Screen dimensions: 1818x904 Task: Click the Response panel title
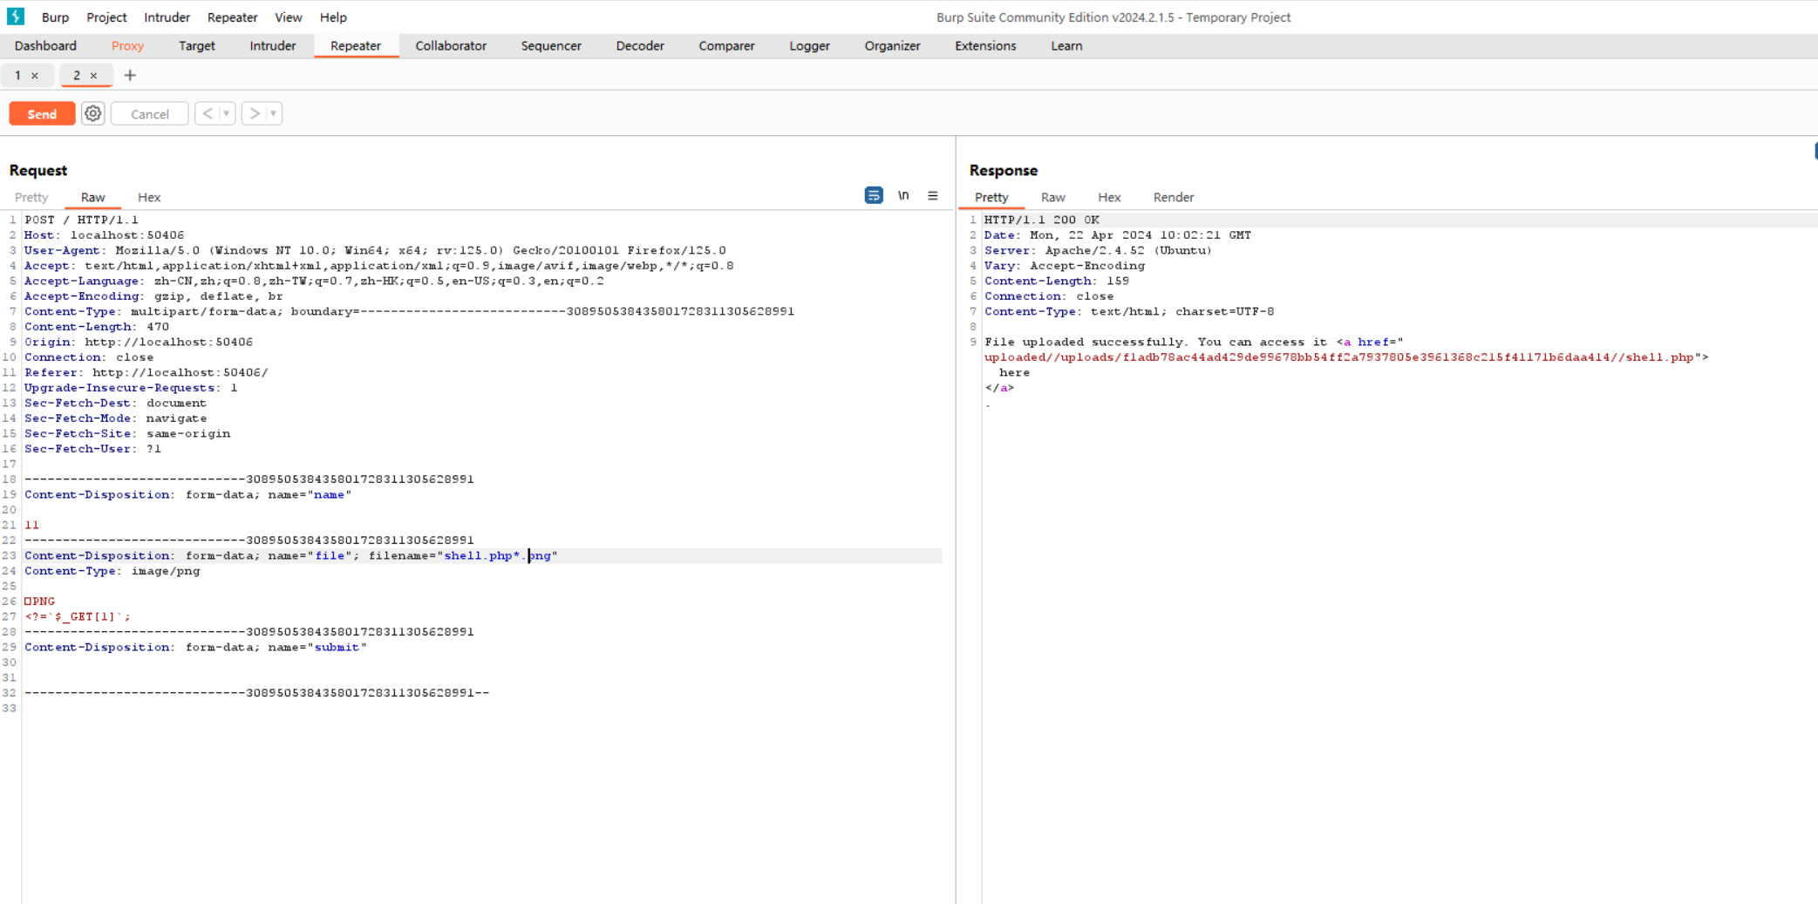1004,171
